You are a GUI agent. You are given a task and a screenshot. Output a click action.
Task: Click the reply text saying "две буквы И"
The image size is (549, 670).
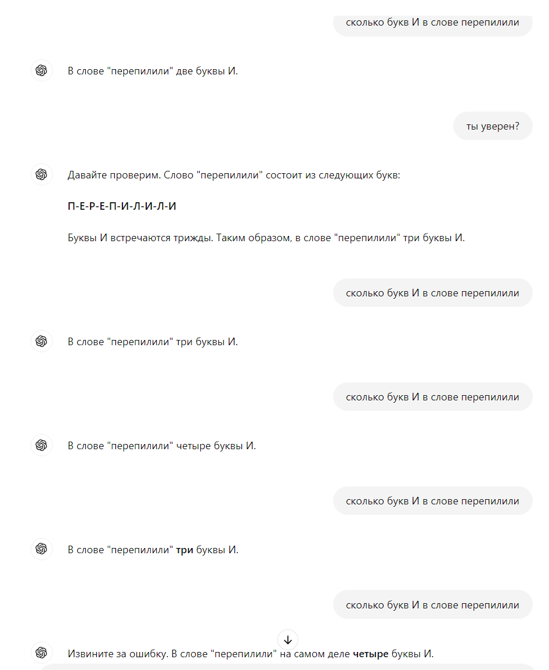[x=153, y=71]
